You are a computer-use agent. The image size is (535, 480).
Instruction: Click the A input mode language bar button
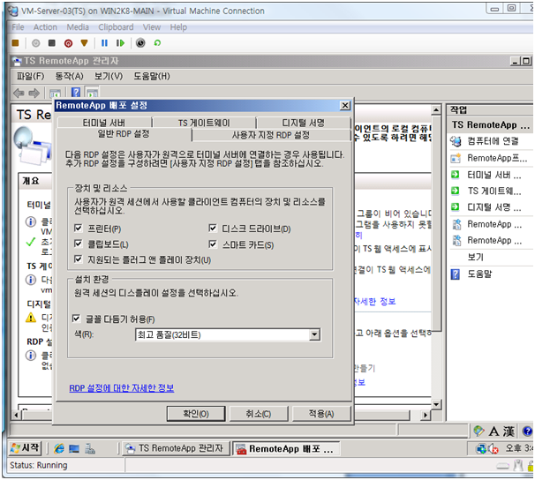click(494, 431)
